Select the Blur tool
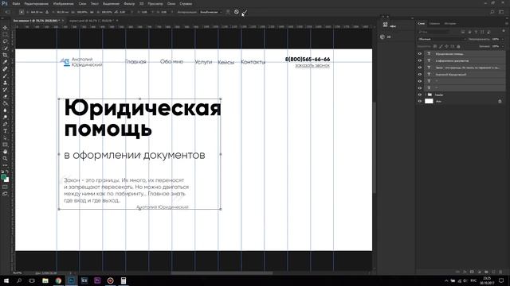The width and height of the screenshot is (510, 286). click(x=5, y=110)
